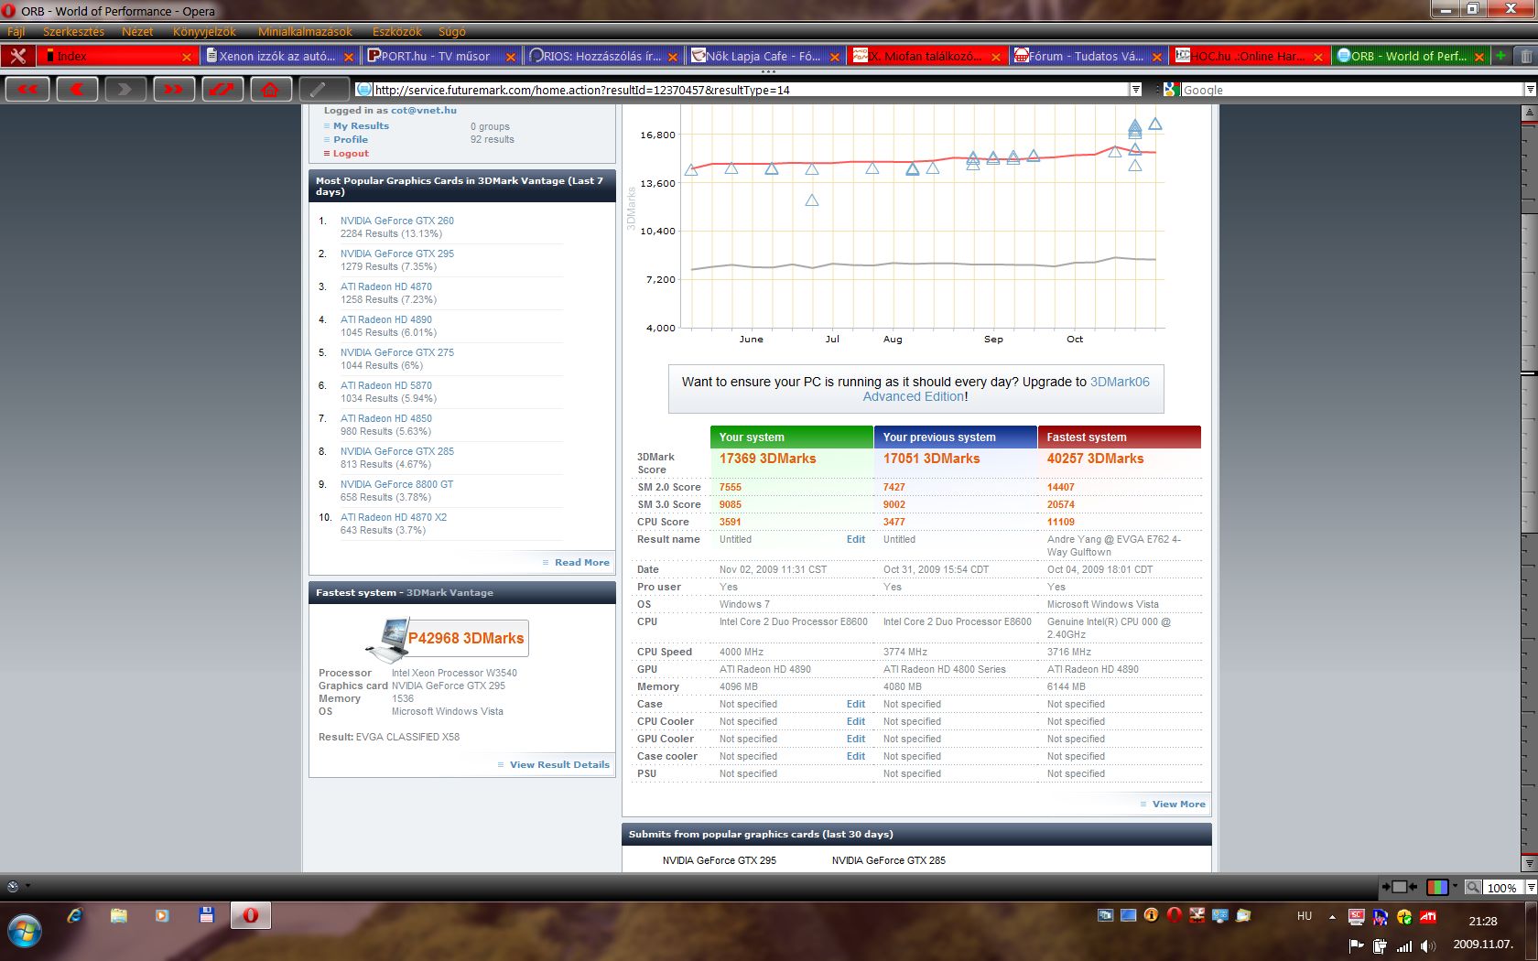Click the Logout link
Screen dimensions: 1538x961
tap(351, 154)
